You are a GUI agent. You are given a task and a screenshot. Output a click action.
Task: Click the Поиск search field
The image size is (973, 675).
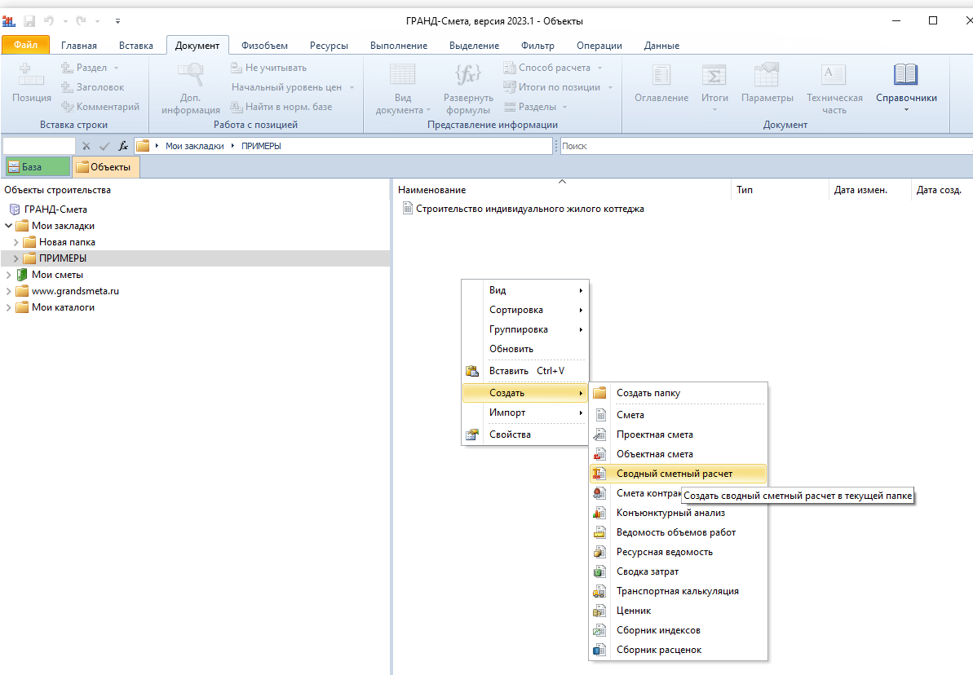click(x=766, y=146)
